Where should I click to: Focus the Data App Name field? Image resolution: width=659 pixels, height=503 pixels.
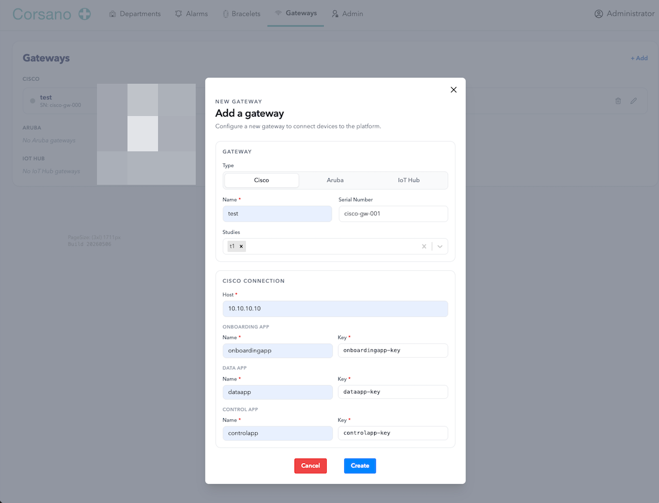click(x=277, y=392)
